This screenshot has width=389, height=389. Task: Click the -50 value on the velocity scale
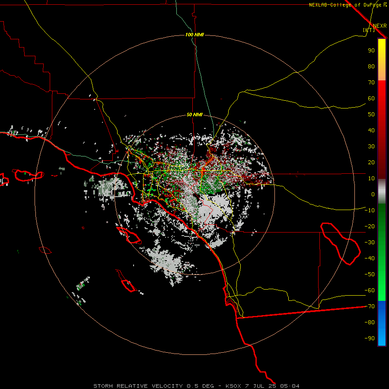(370, 274)
